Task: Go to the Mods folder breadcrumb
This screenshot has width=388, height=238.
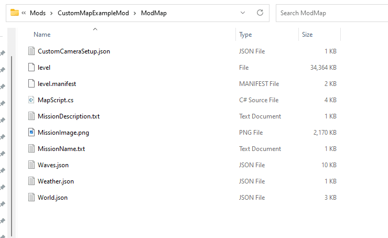Action: pos(38,13)
